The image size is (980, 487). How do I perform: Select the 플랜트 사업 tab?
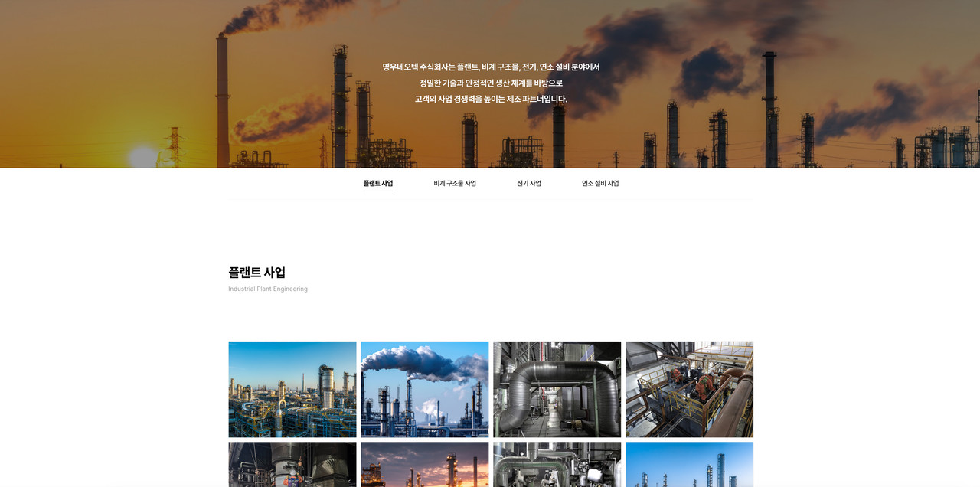tap(378, 184)
